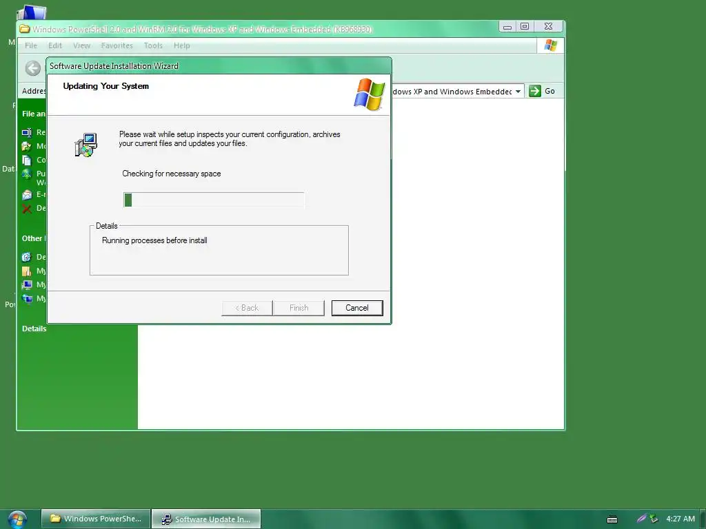Click the Details header in Explorer sidebar
Image resolution: width=706 pixels, height=529 pixels.
34,329
